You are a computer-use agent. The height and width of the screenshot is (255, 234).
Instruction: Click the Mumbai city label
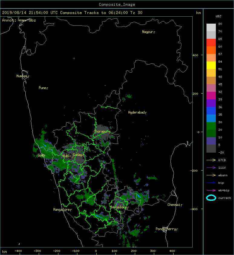[22, 76]
